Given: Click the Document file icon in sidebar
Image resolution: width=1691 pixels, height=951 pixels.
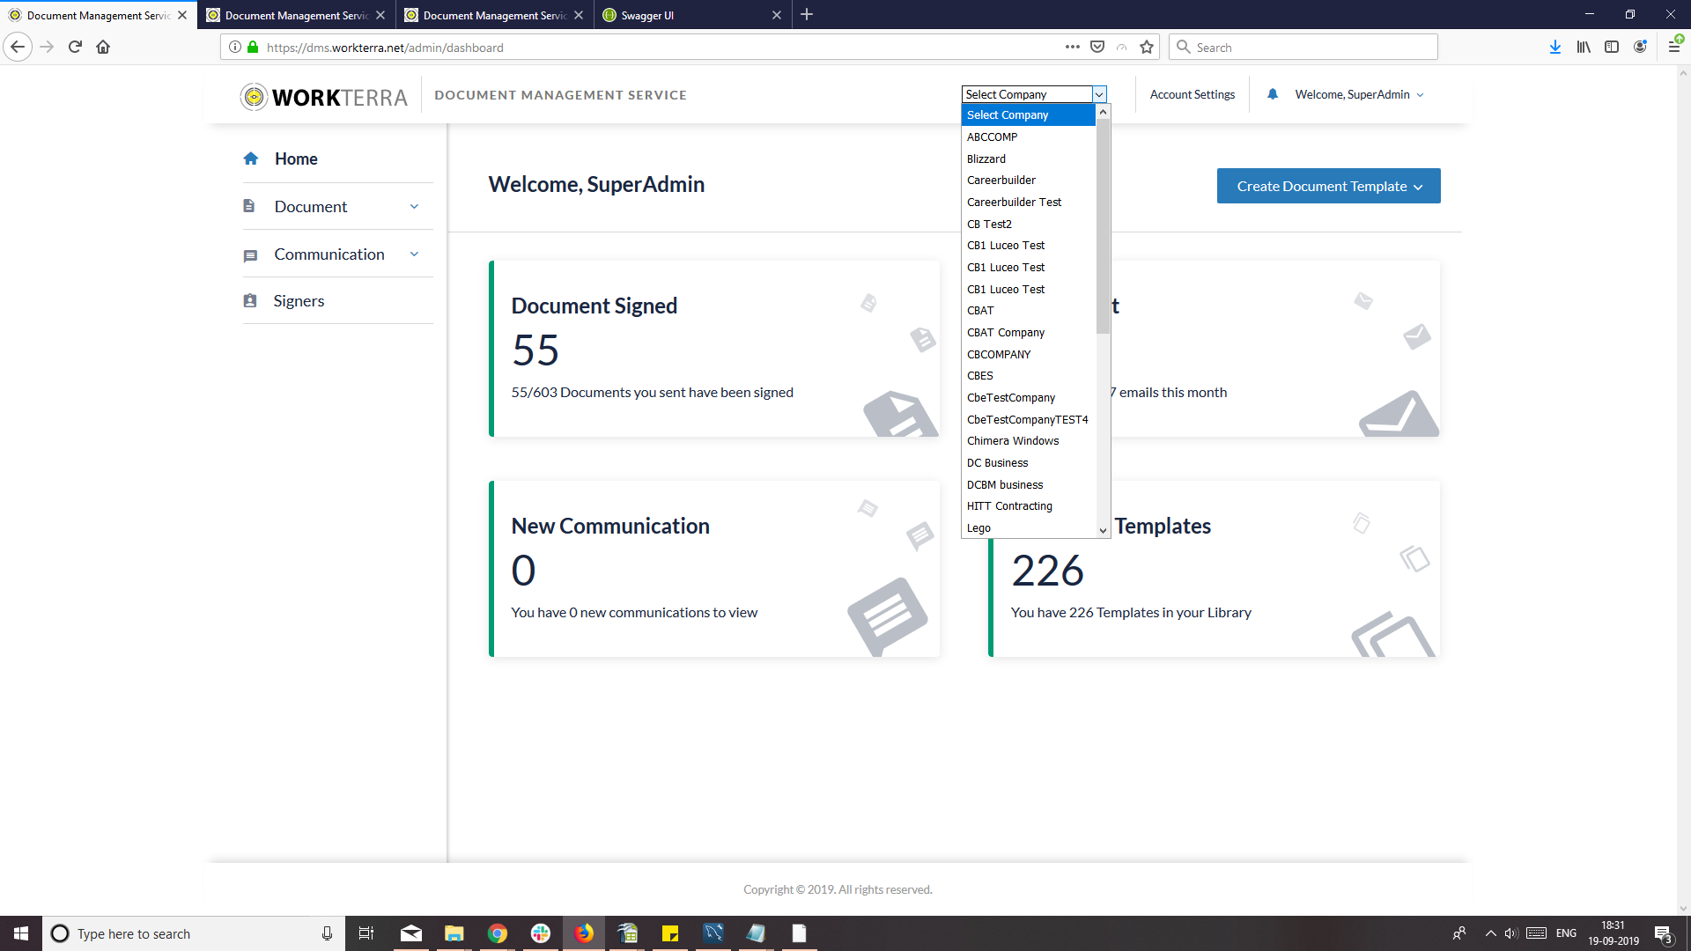Looking at the screenshot, I should click(249, 206).
